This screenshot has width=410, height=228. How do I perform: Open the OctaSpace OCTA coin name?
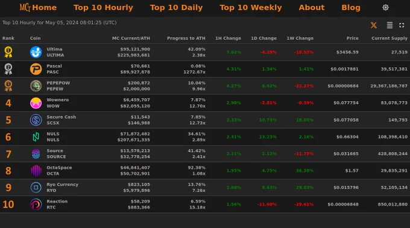tap(59, 171)
